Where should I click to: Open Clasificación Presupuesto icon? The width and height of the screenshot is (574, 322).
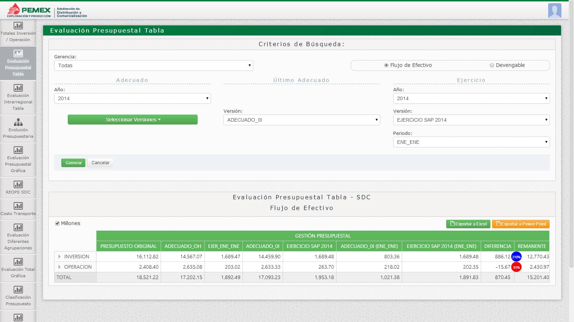point(18,290)
